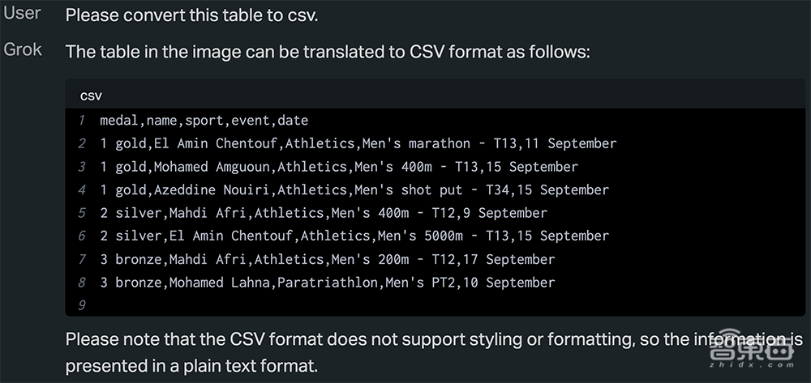Click the Mahdi Afri Men's 400m line
The width and height of the screenshot is (811, 383).
click(323, 213)
